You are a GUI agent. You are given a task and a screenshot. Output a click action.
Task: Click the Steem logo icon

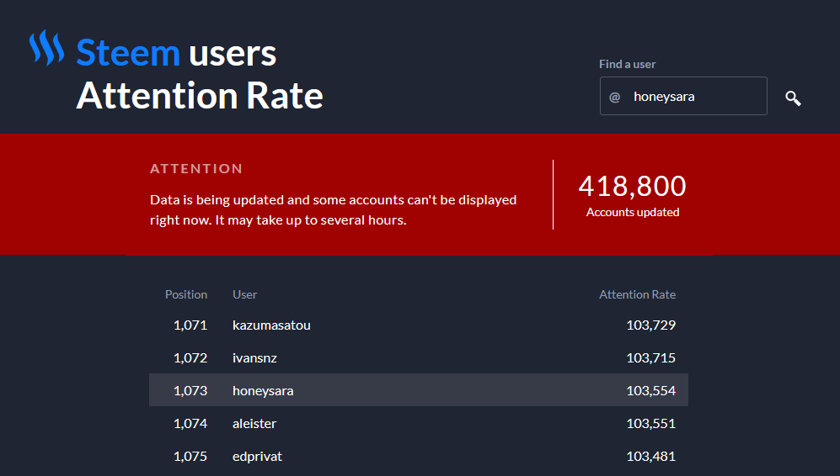pyautogui.click(x=46, y=48)
